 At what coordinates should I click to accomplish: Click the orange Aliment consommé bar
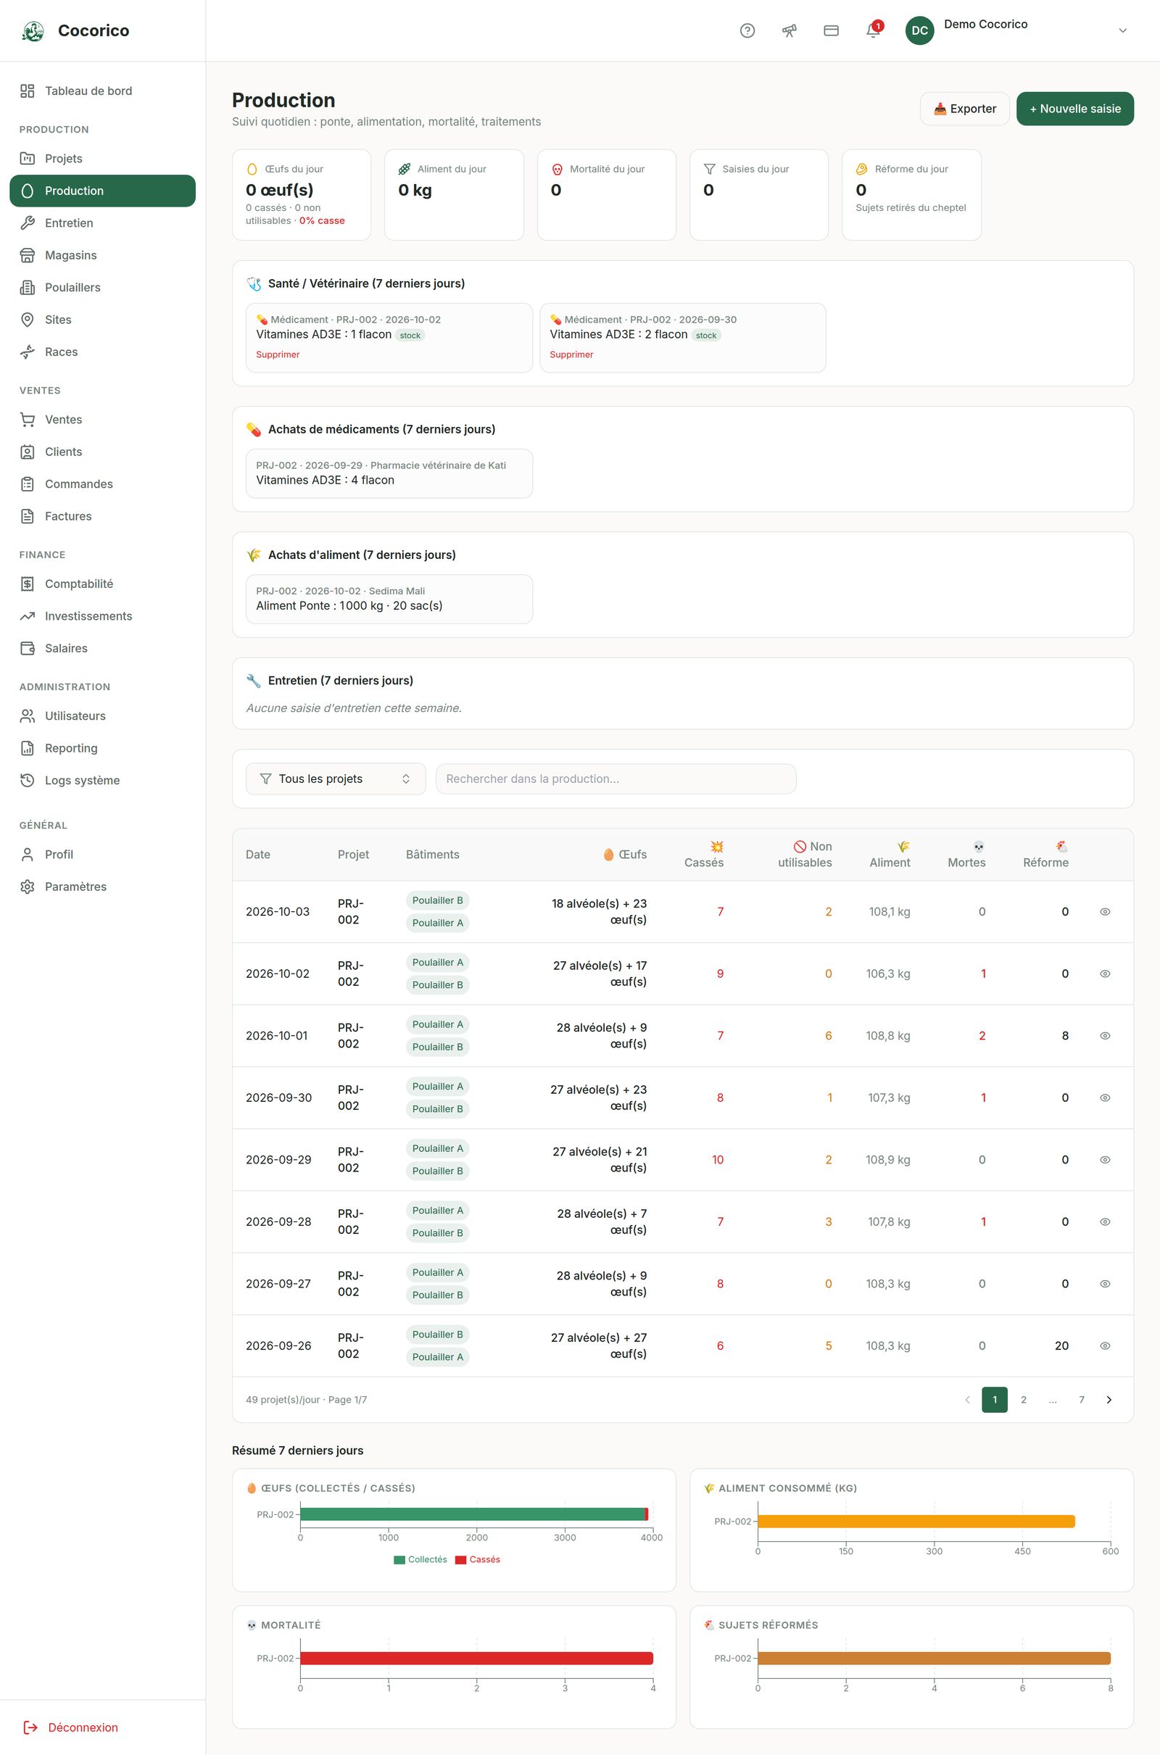916,1522
